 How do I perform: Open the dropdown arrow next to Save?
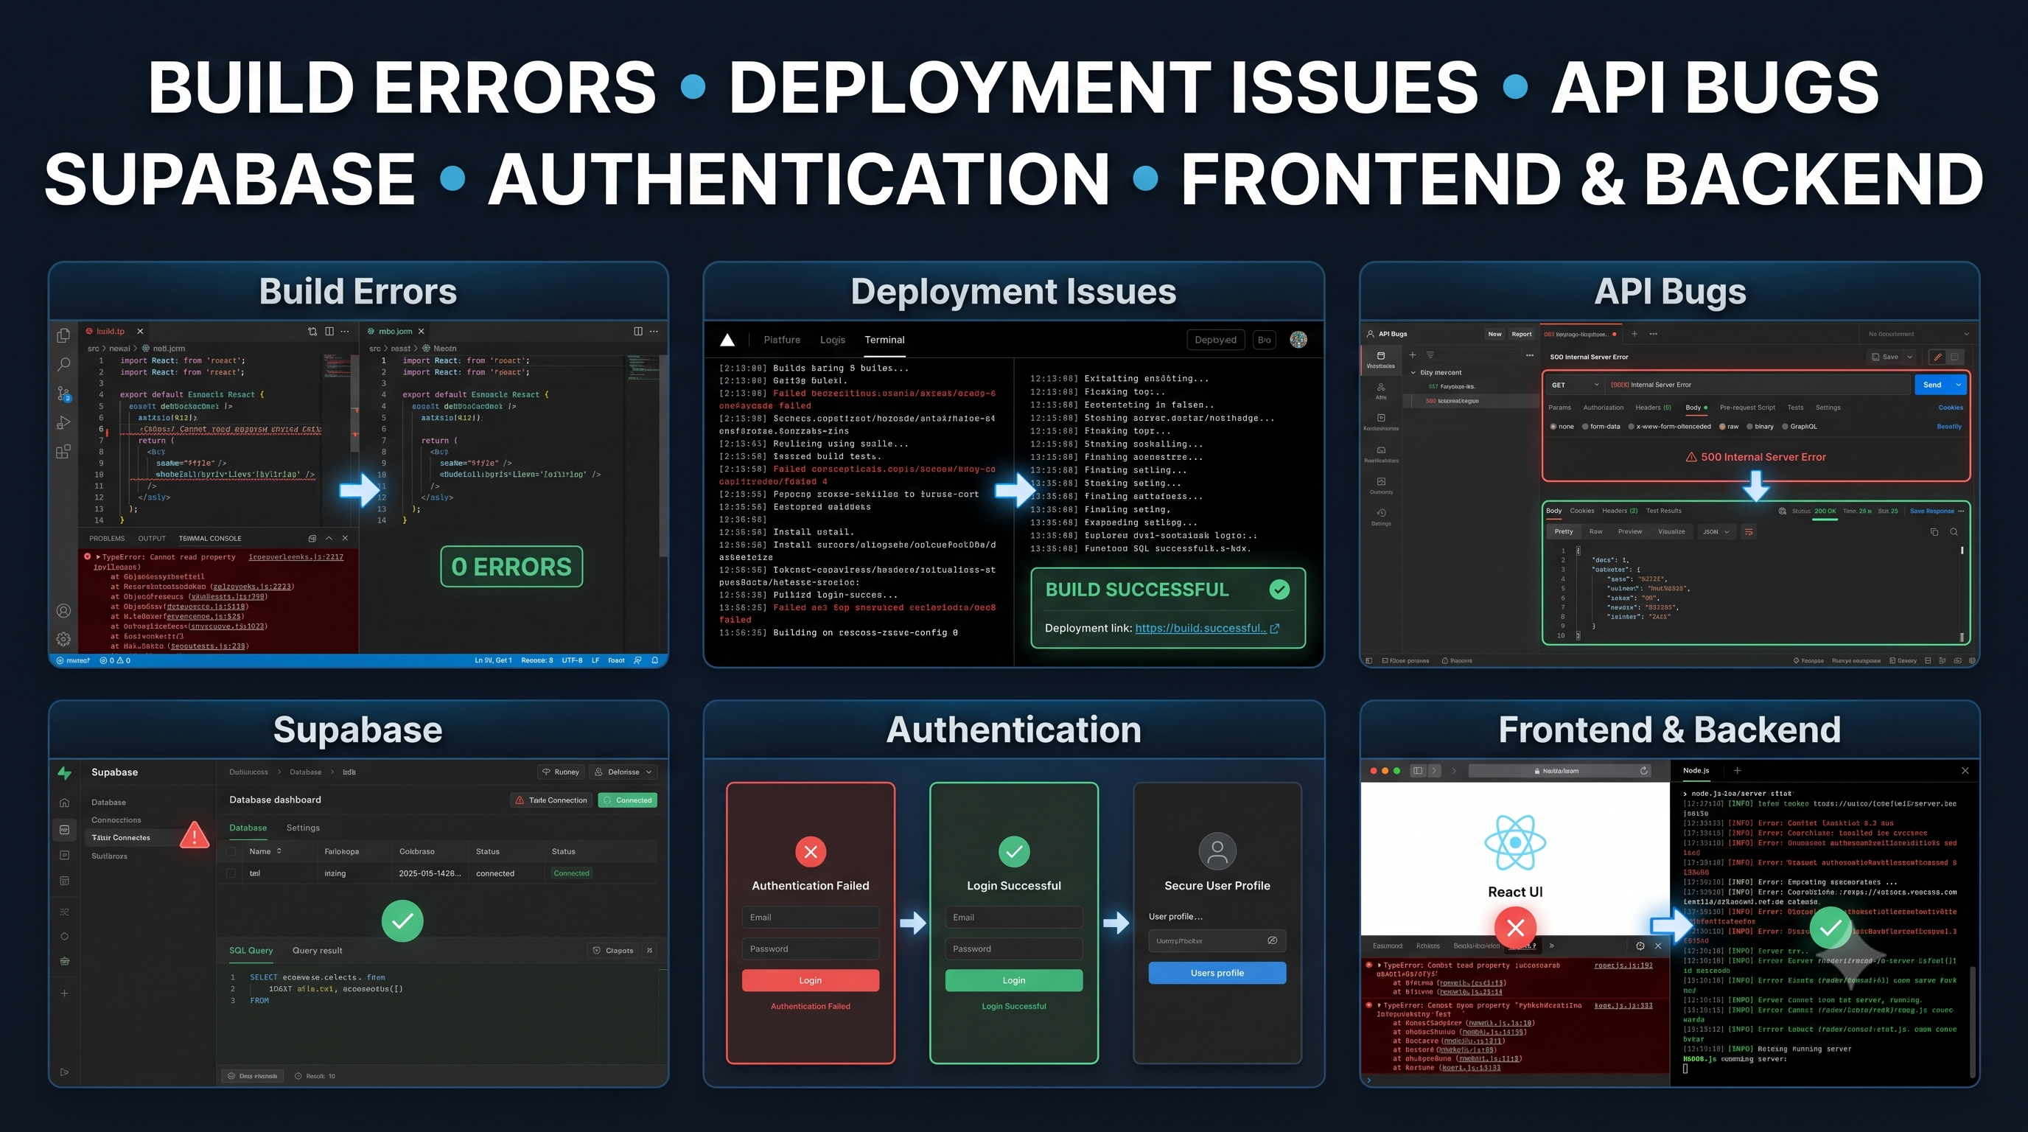pos(1909,357)
